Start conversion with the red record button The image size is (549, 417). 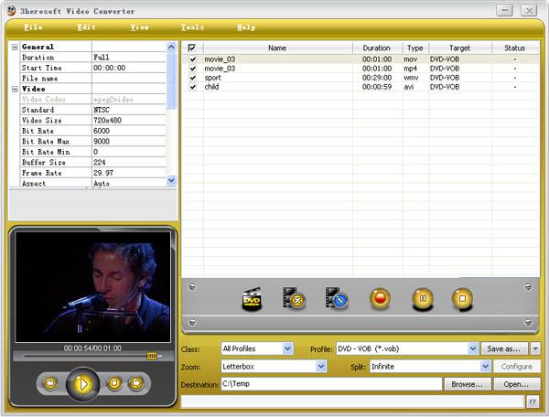[x=380, y=299]
